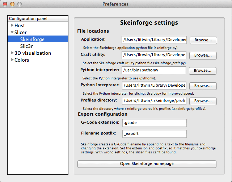Browse for the Craft utility file

[x=203, y=55]
